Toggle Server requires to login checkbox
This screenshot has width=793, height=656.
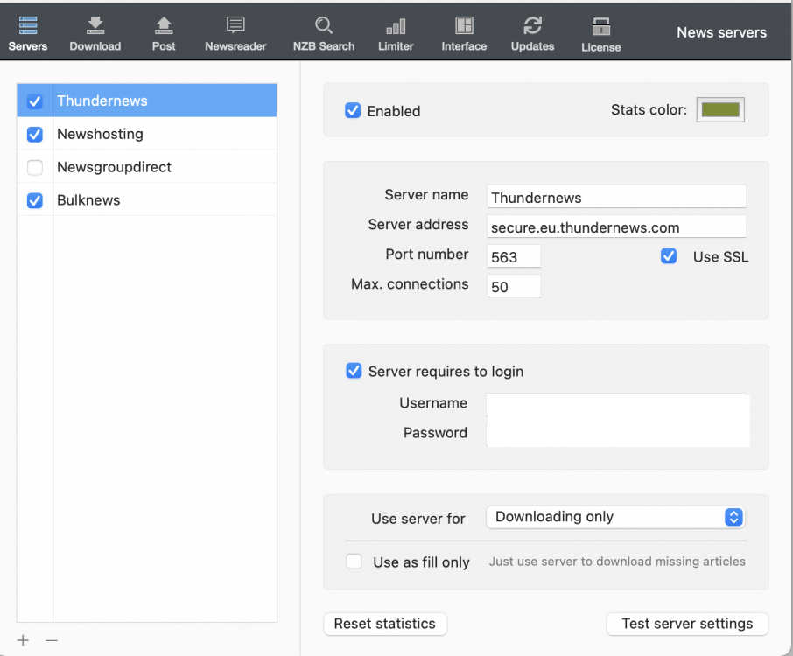tap(354, 371)
